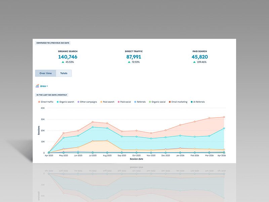This screenshot has width=269, height=202.
Task: Click the 40K y-axis label
Action: point(43,108)
